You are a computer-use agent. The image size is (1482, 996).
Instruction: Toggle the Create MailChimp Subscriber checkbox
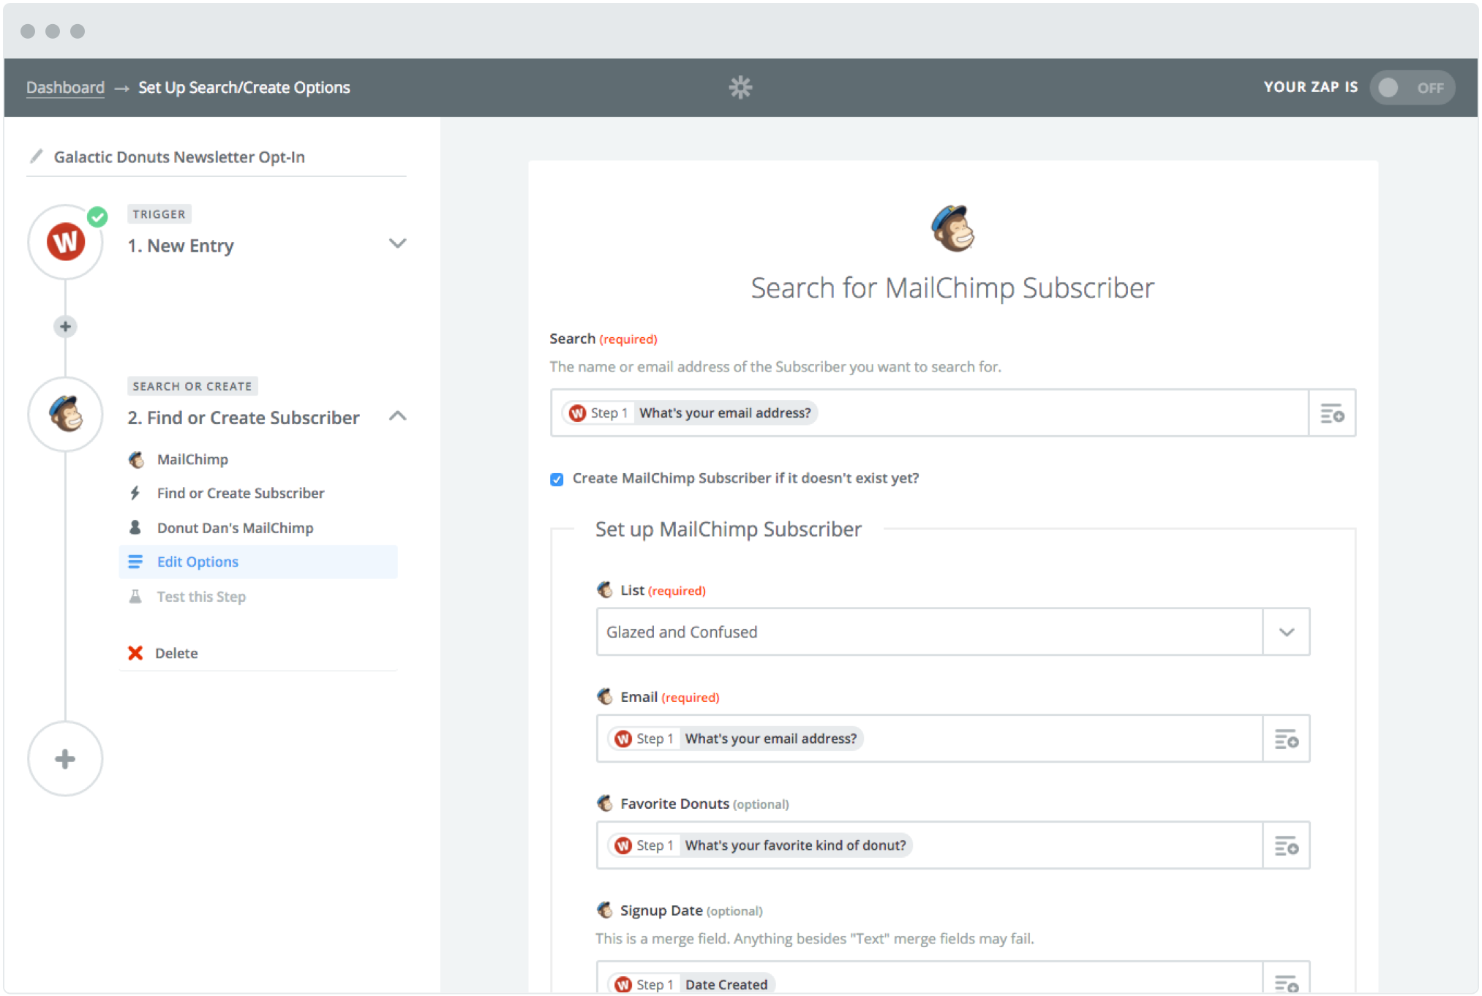pyautogui.click(x=554, y=479)
